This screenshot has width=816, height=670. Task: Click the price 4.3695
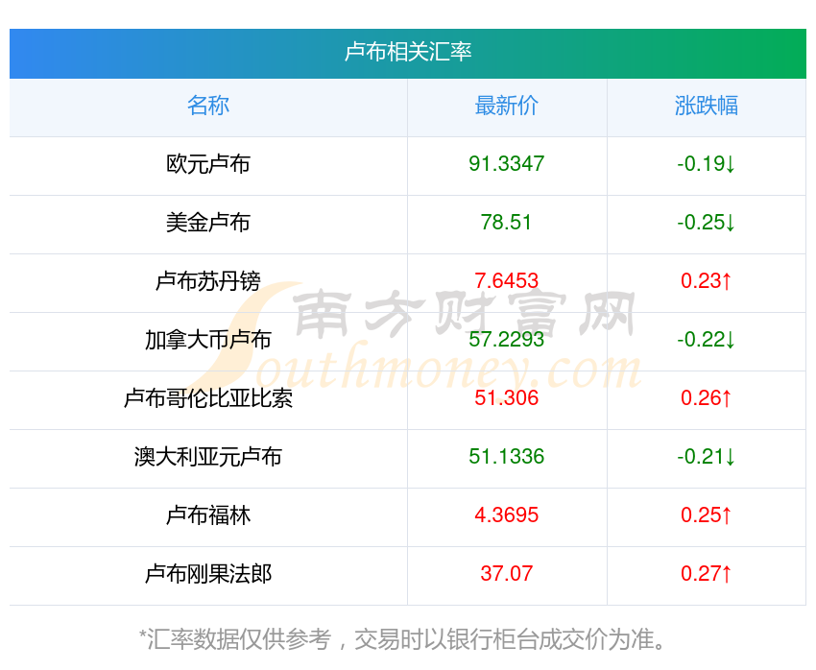coord(506,515)
